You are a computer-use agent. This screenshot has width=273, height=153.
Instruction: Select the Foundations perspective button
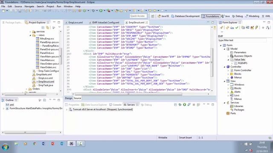pos(211,16)
